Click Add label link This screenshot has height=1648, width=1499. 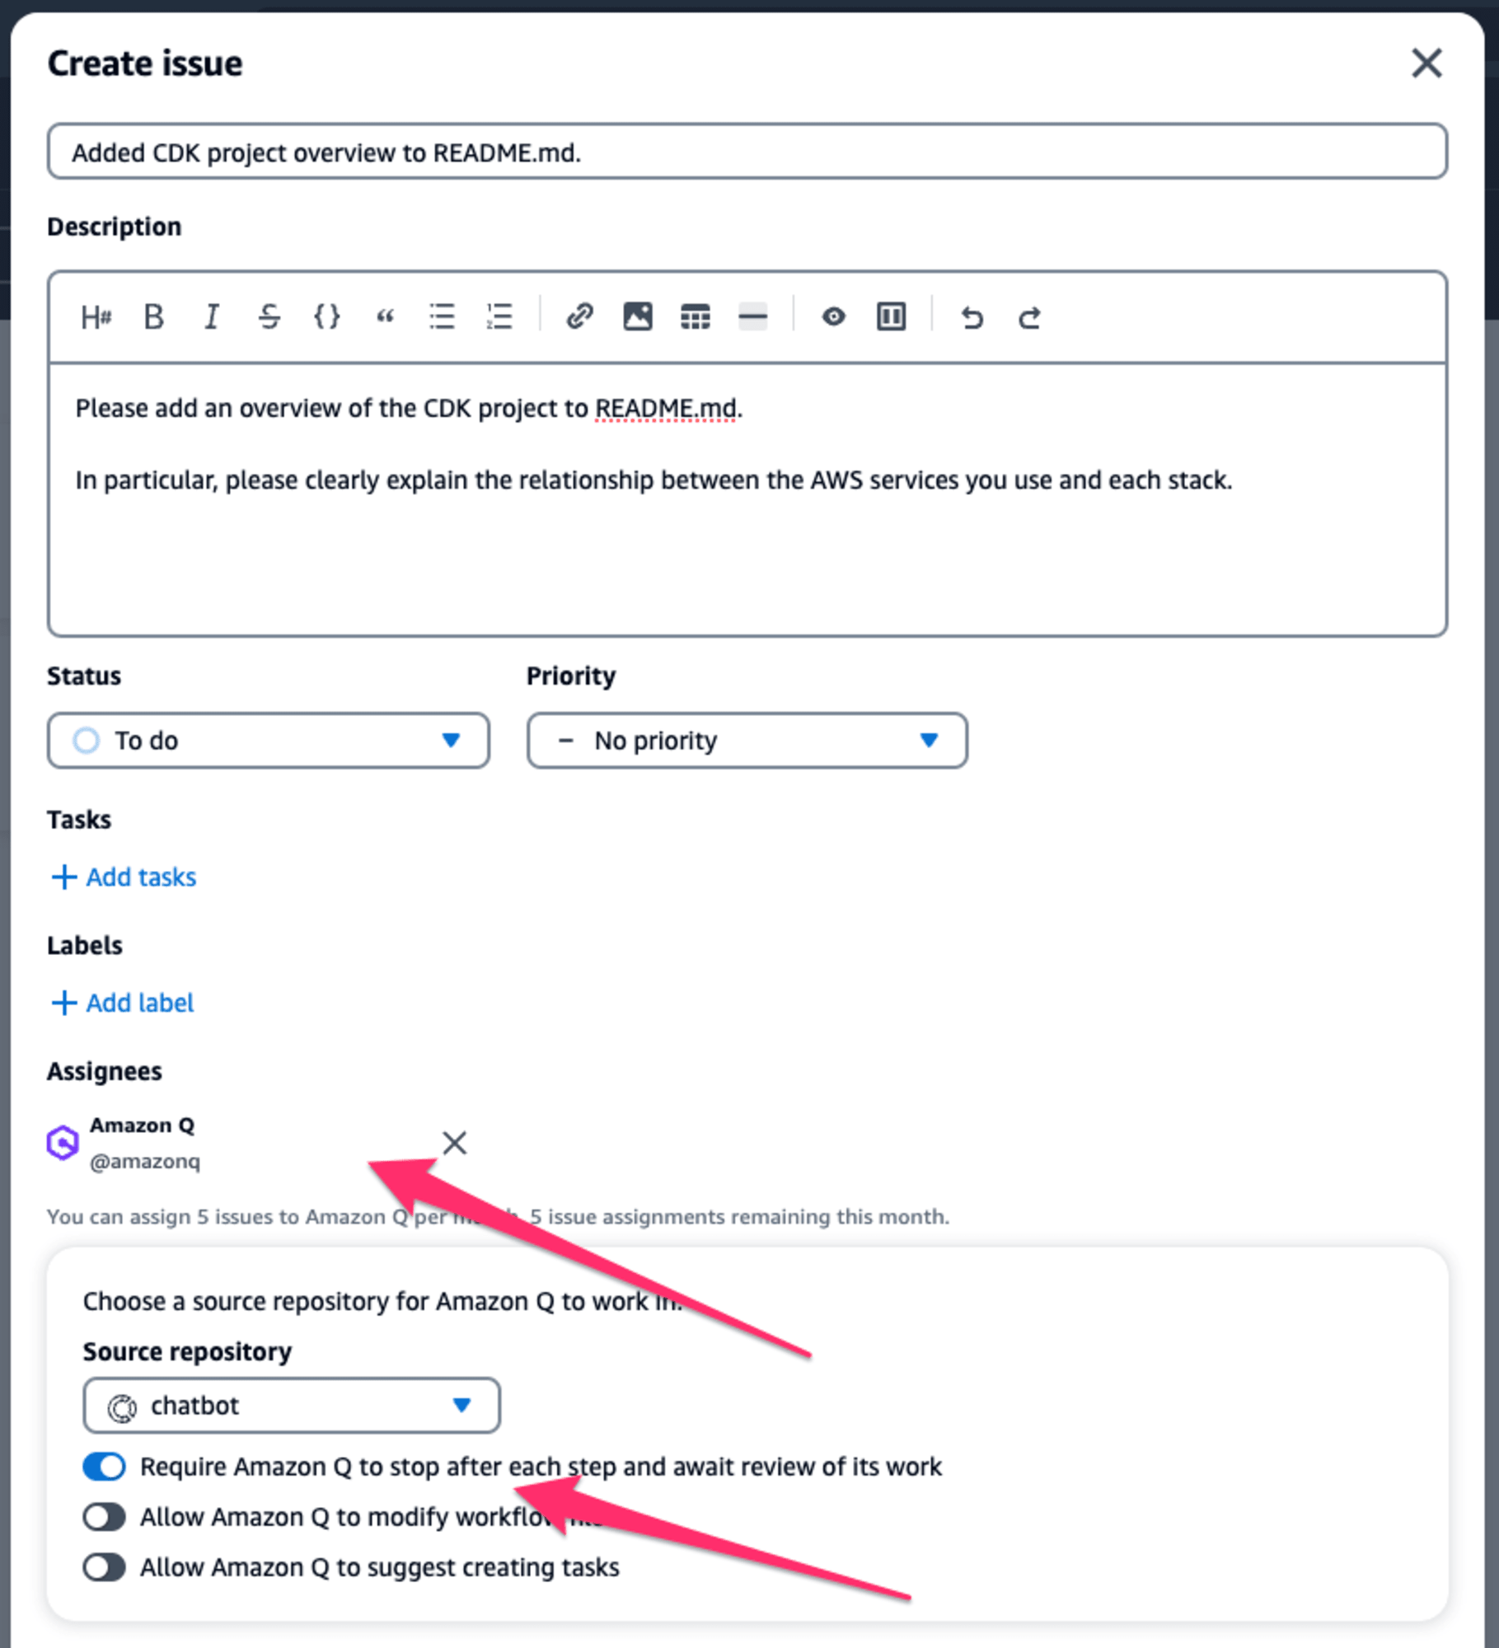coord(123,1003)
